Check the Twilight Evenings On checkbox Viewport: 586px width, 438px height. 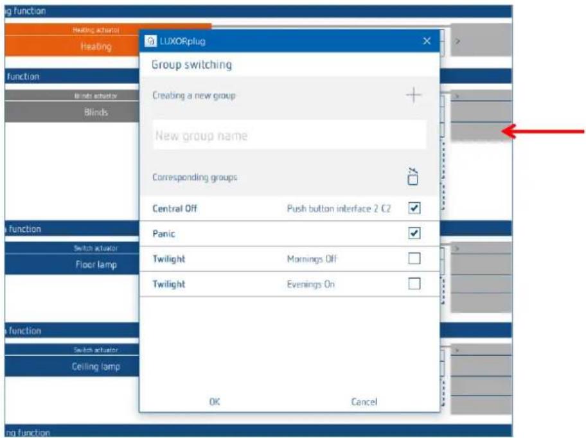(414, 284)
